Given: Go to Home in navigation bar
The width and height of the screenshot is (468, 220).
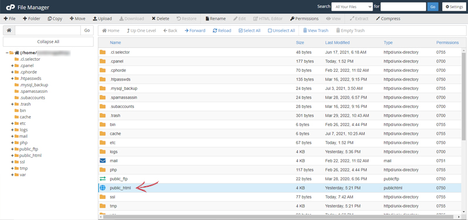Looking at the screenshot, I should click(x=111, y=30).
